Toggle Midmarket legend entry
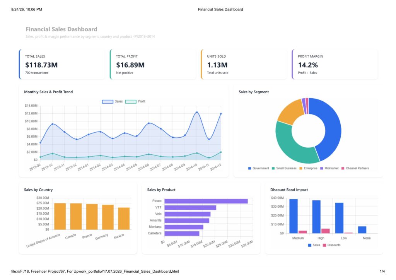The image size is (396, 280). [x=329, y=168]
